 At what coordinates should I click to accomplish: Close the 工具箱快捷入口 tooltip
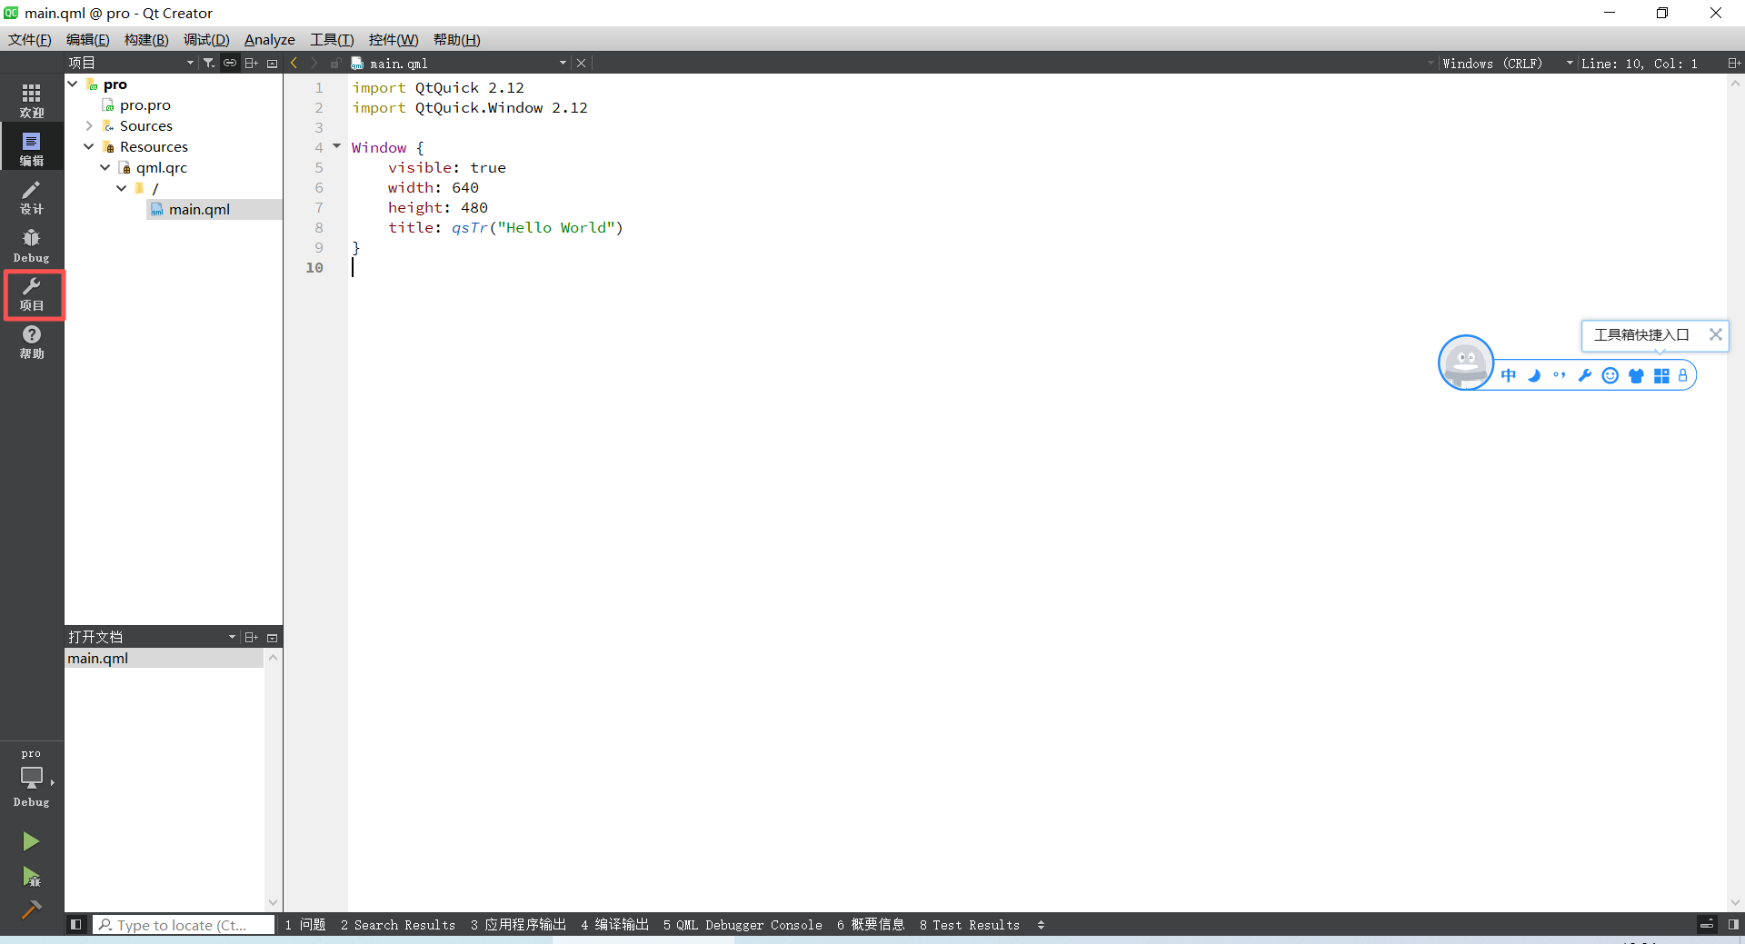[x=1715, y=334]
